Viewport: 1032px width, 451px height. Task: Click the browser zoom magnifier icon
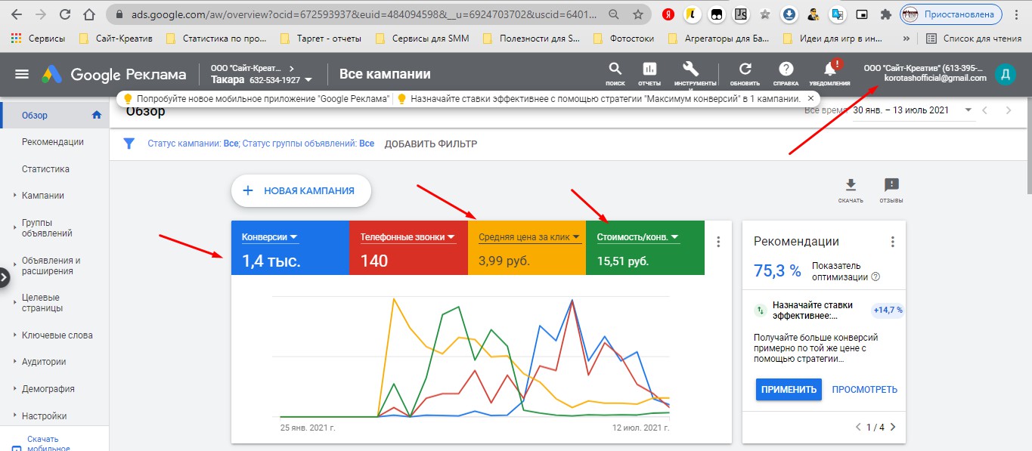[x=614, y=14]
